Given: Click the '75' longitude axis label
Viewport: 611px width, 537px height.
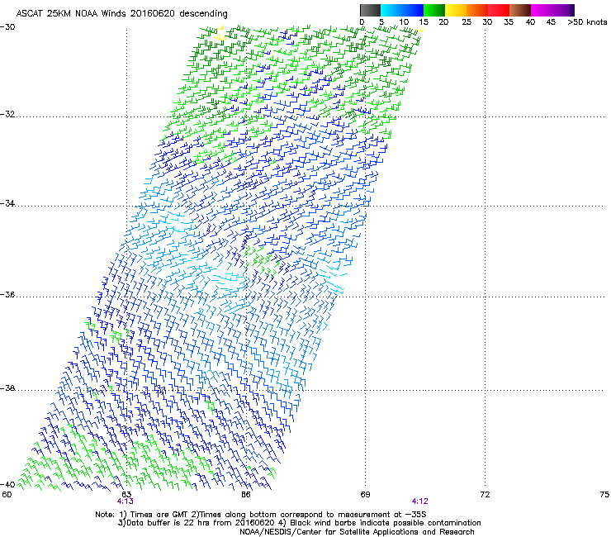Looking at the screenshot, I should tap(604, 495).
